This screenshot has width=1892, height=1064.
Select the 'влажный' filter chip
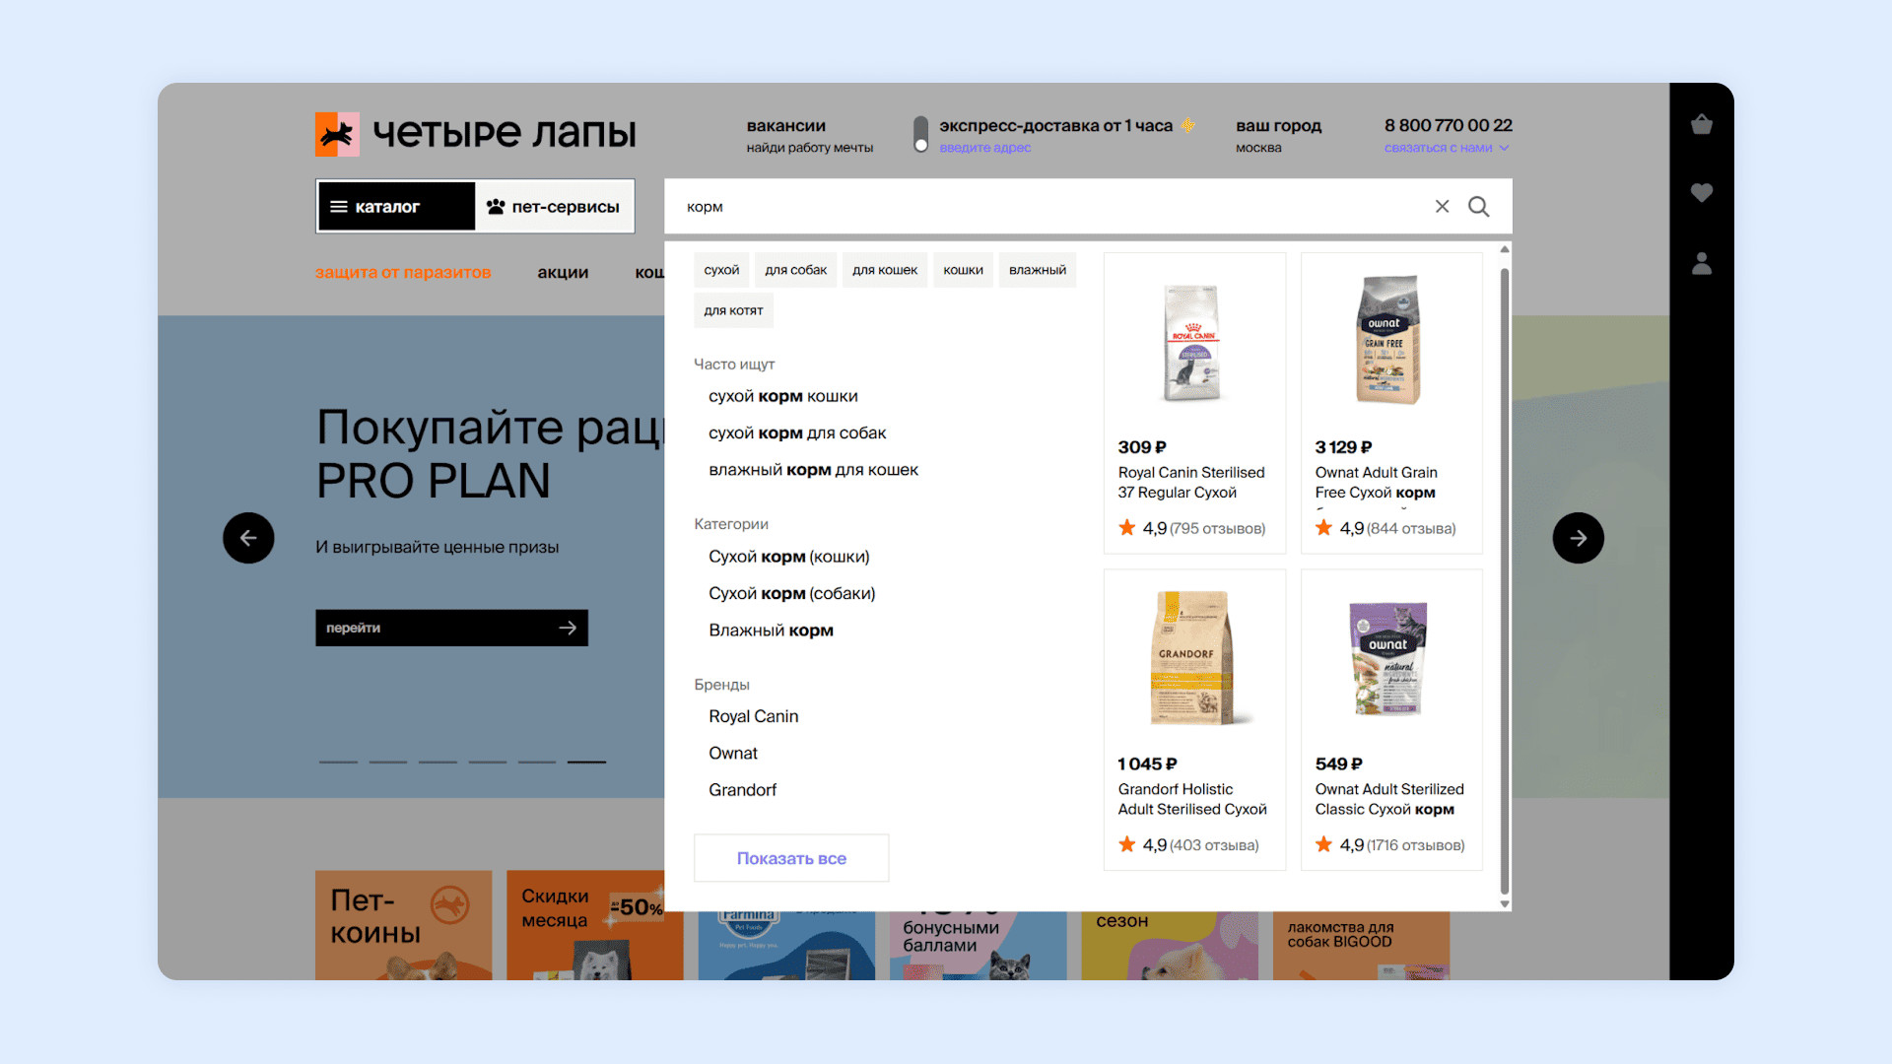[1037, 270]
